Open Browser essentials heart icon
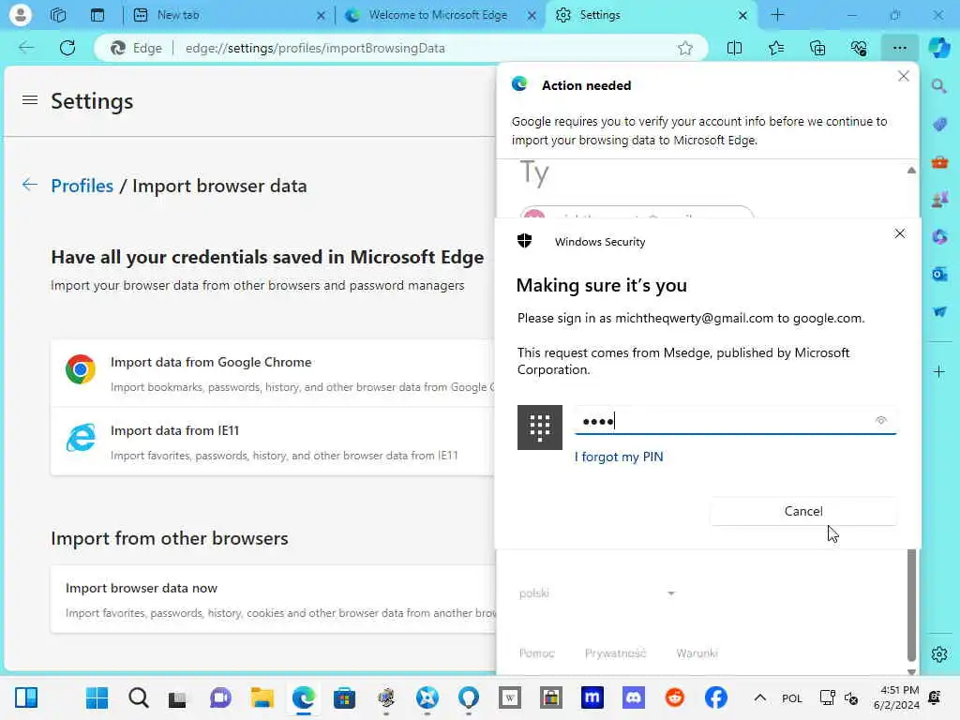960x720 pixels. [859, 48]
